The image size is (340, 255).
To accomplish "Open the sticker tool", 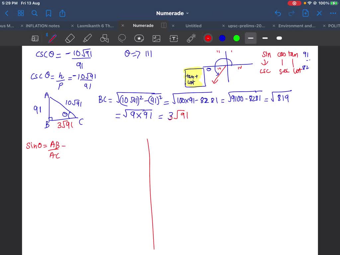I will (x=139, y=38).
